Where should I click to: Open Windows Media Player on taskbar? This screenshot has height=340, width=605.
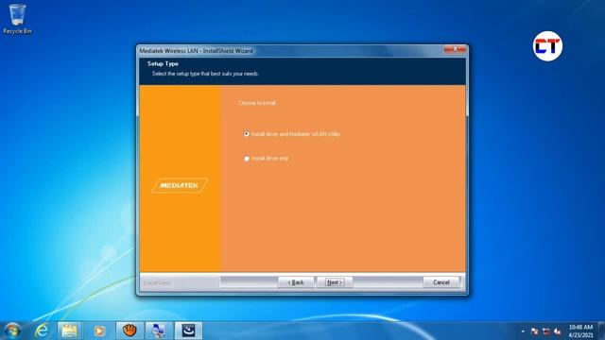point(98,331)
